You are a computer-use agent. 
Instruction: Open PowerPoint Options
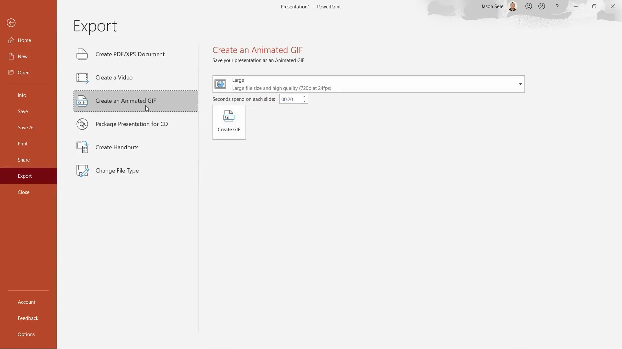[28, 334]
